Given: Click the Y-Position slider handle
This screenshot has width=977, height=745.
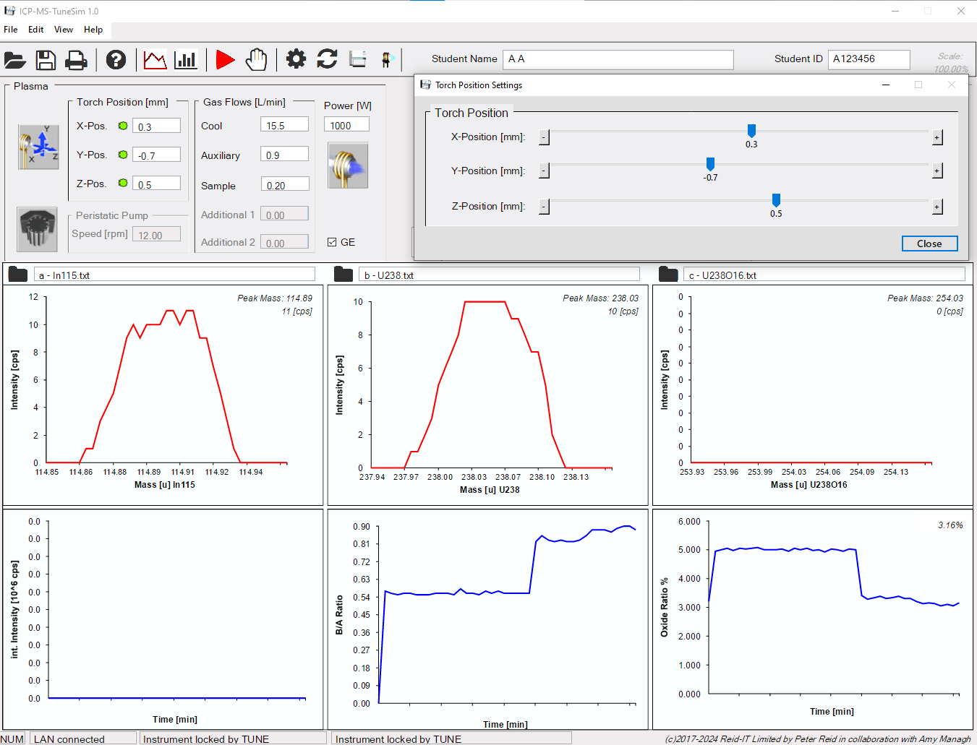Looking at the screenshot, I should tap(710, 164).
